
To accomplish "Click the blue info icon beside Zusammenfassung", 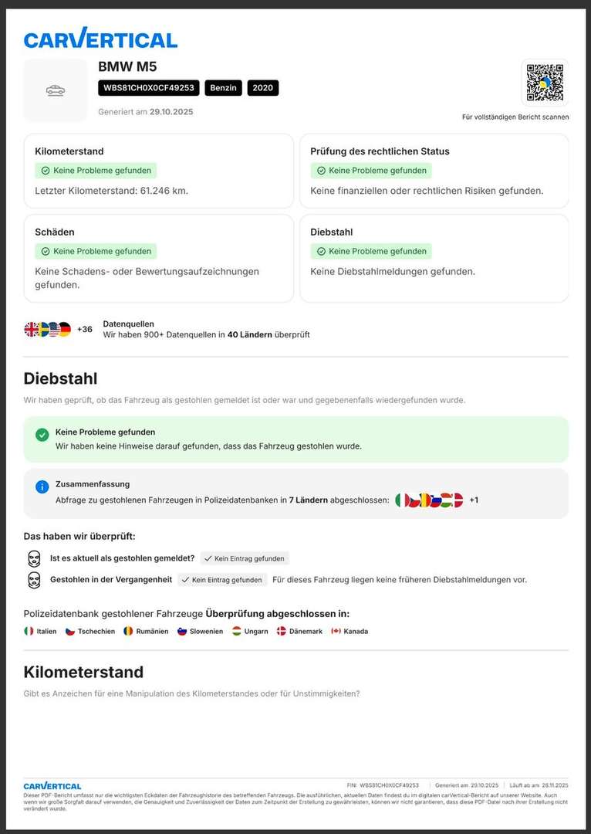I will tap(42, 486).
